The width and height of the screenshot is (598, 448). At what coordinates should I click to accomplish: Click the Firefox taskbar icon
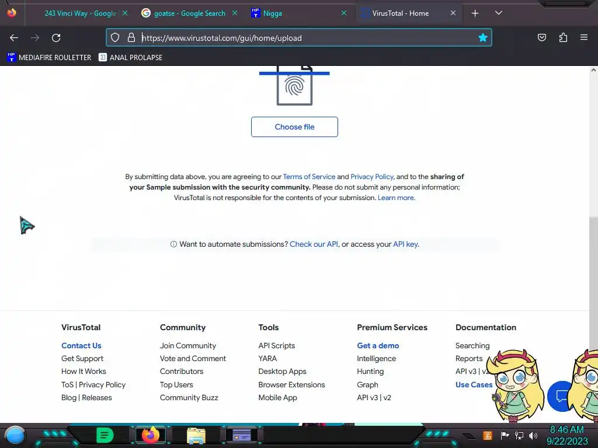coord(150,435)
